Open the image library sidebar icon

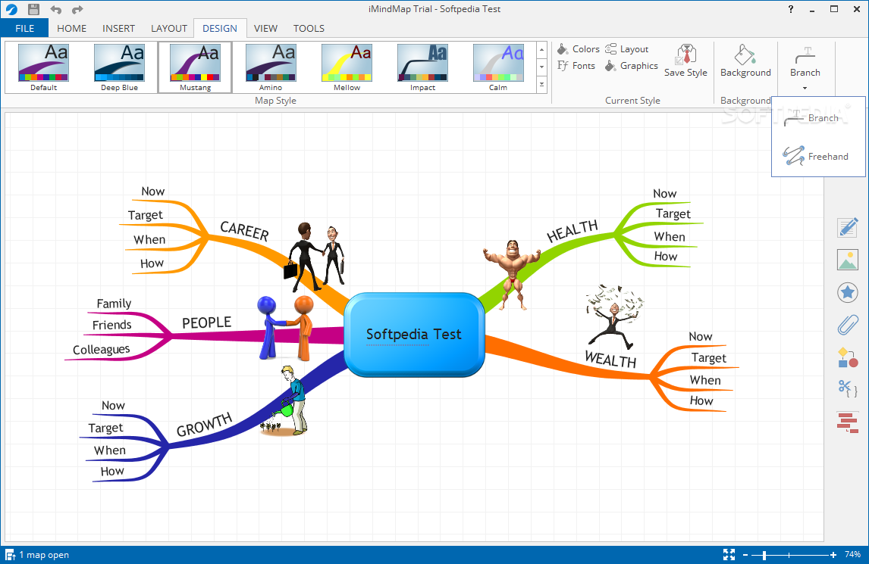pos(847,260)
